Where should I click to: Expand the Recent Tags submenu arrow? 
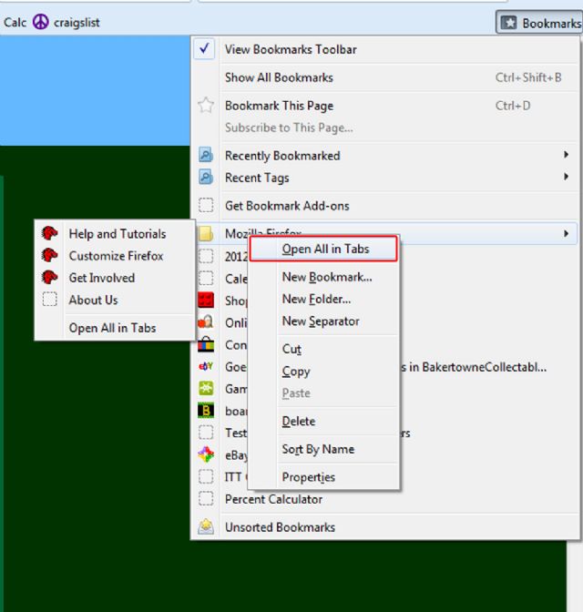(x=567, y=178)
